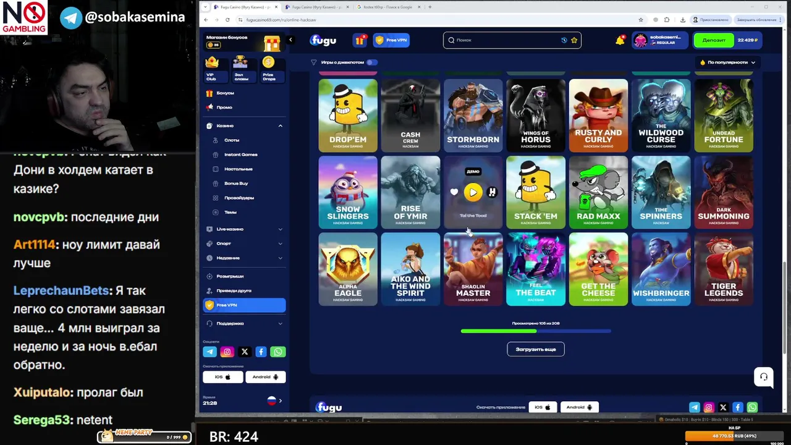Open the language selector with Russian flag

[x=274, y=400]
